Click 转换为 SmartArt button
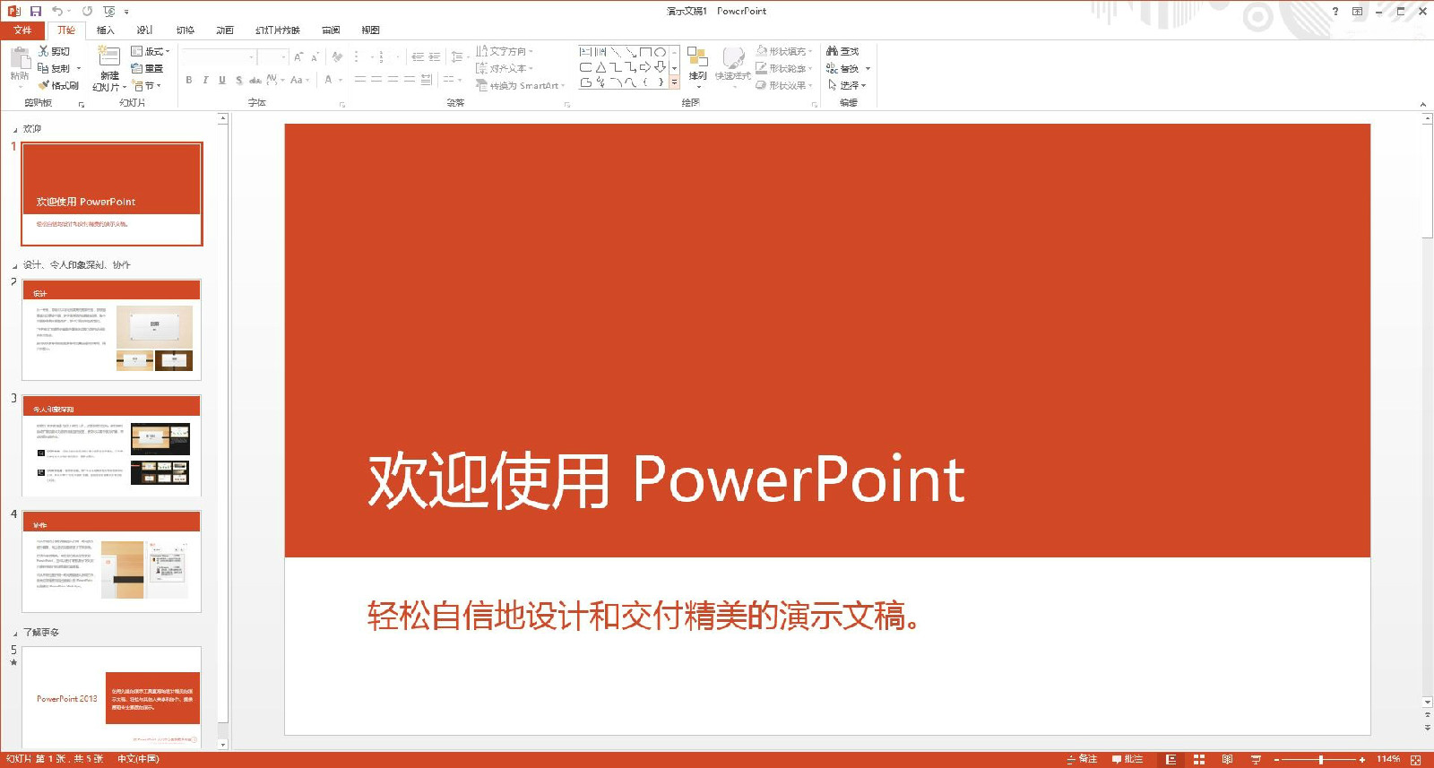The width and height of the screenshot is (1434, 768). coord(520,85)
